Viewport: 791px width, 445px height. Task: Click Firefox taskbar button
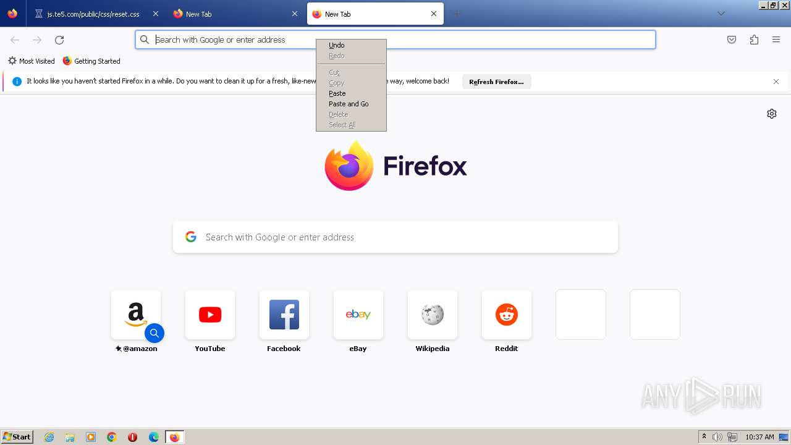pyautogui.click(x=174, y=437)
